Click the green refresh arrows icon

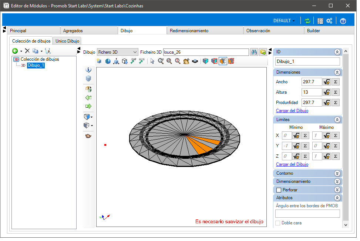click(x=307, y=21)
